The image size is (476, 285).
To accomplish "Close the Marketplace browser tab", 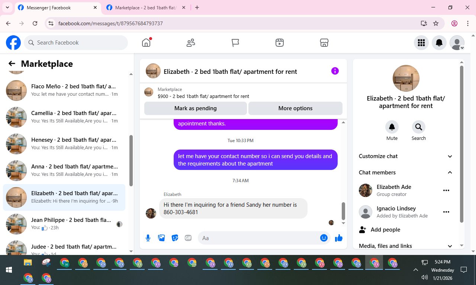I will coord(184,7).
